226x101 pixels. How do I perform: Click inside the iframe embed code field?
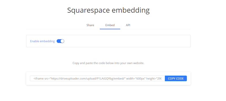(97, 78)
